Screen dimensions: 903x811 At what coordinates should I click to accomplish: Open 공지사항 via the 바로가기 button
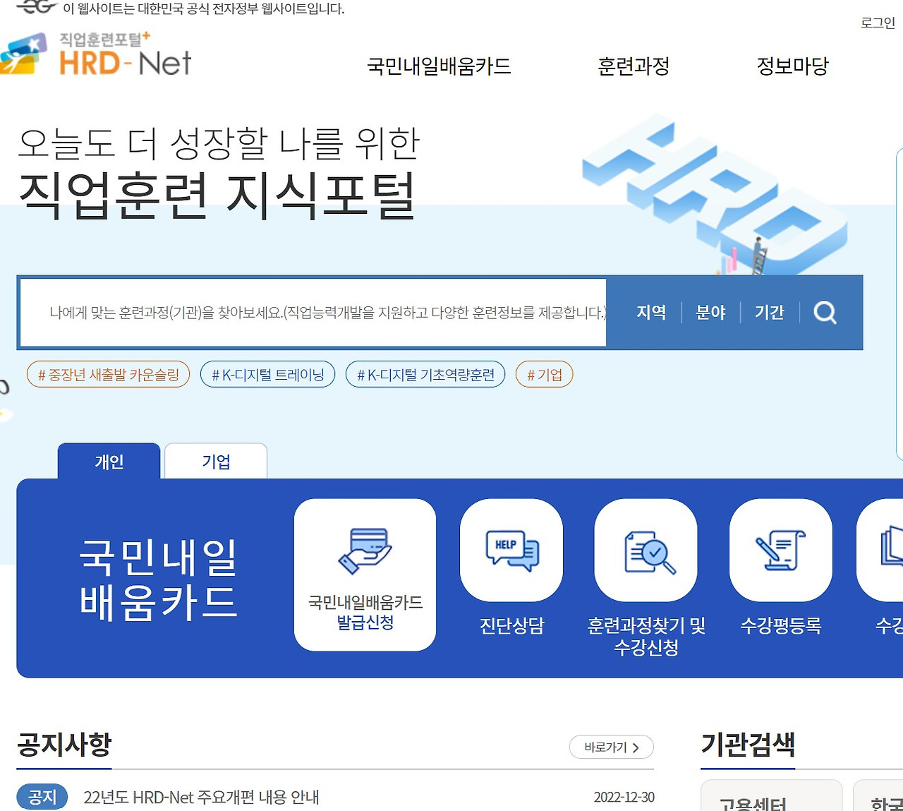point(611,747)
